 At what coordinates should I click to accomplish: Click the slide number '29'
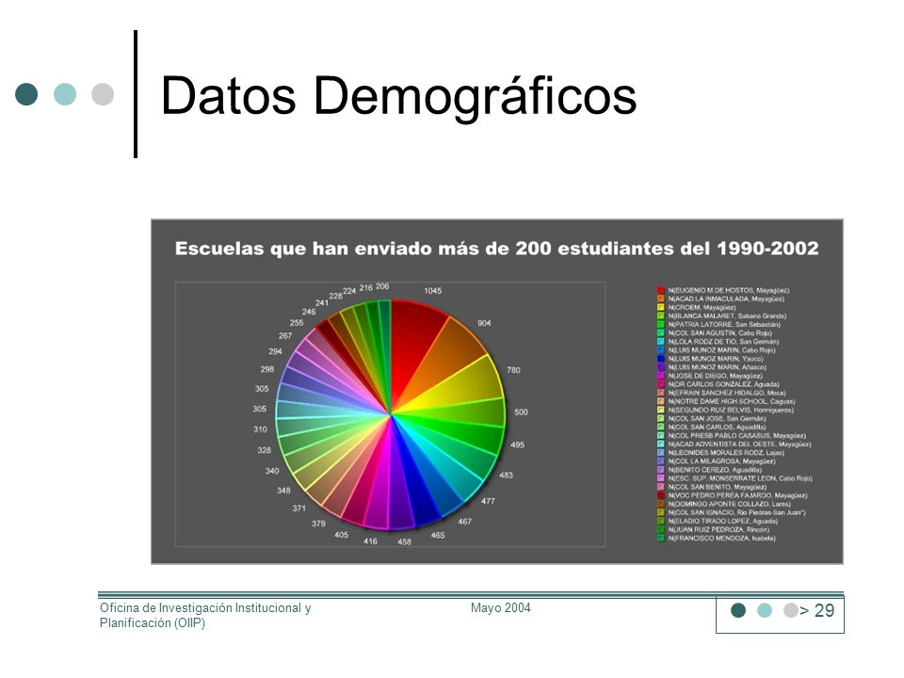[x=825, y=610]
